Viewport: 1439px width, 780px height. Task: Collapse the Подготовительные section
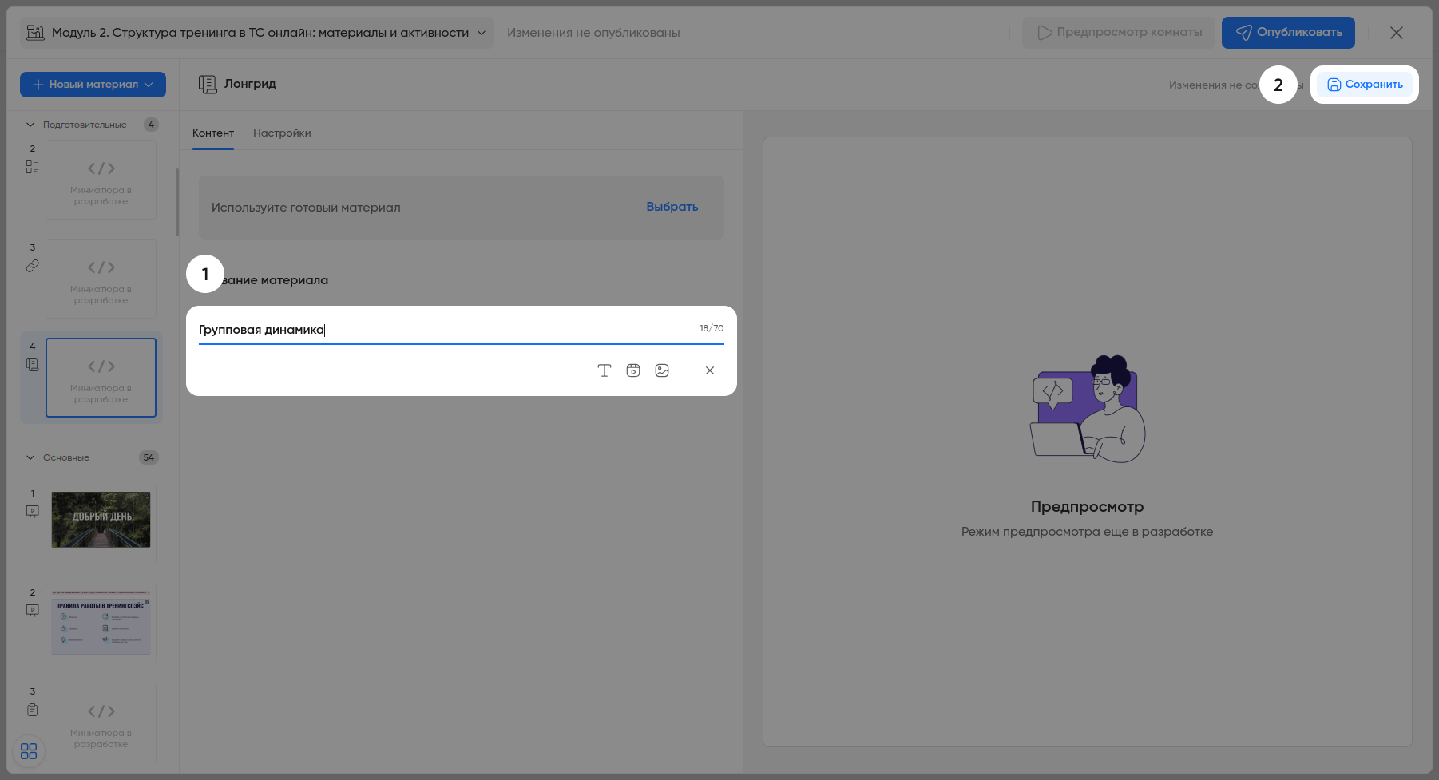(x=30, y=125)
